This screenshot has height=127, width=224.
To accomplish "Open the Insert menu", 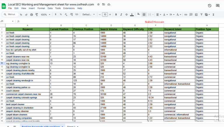I will point(32,8).
